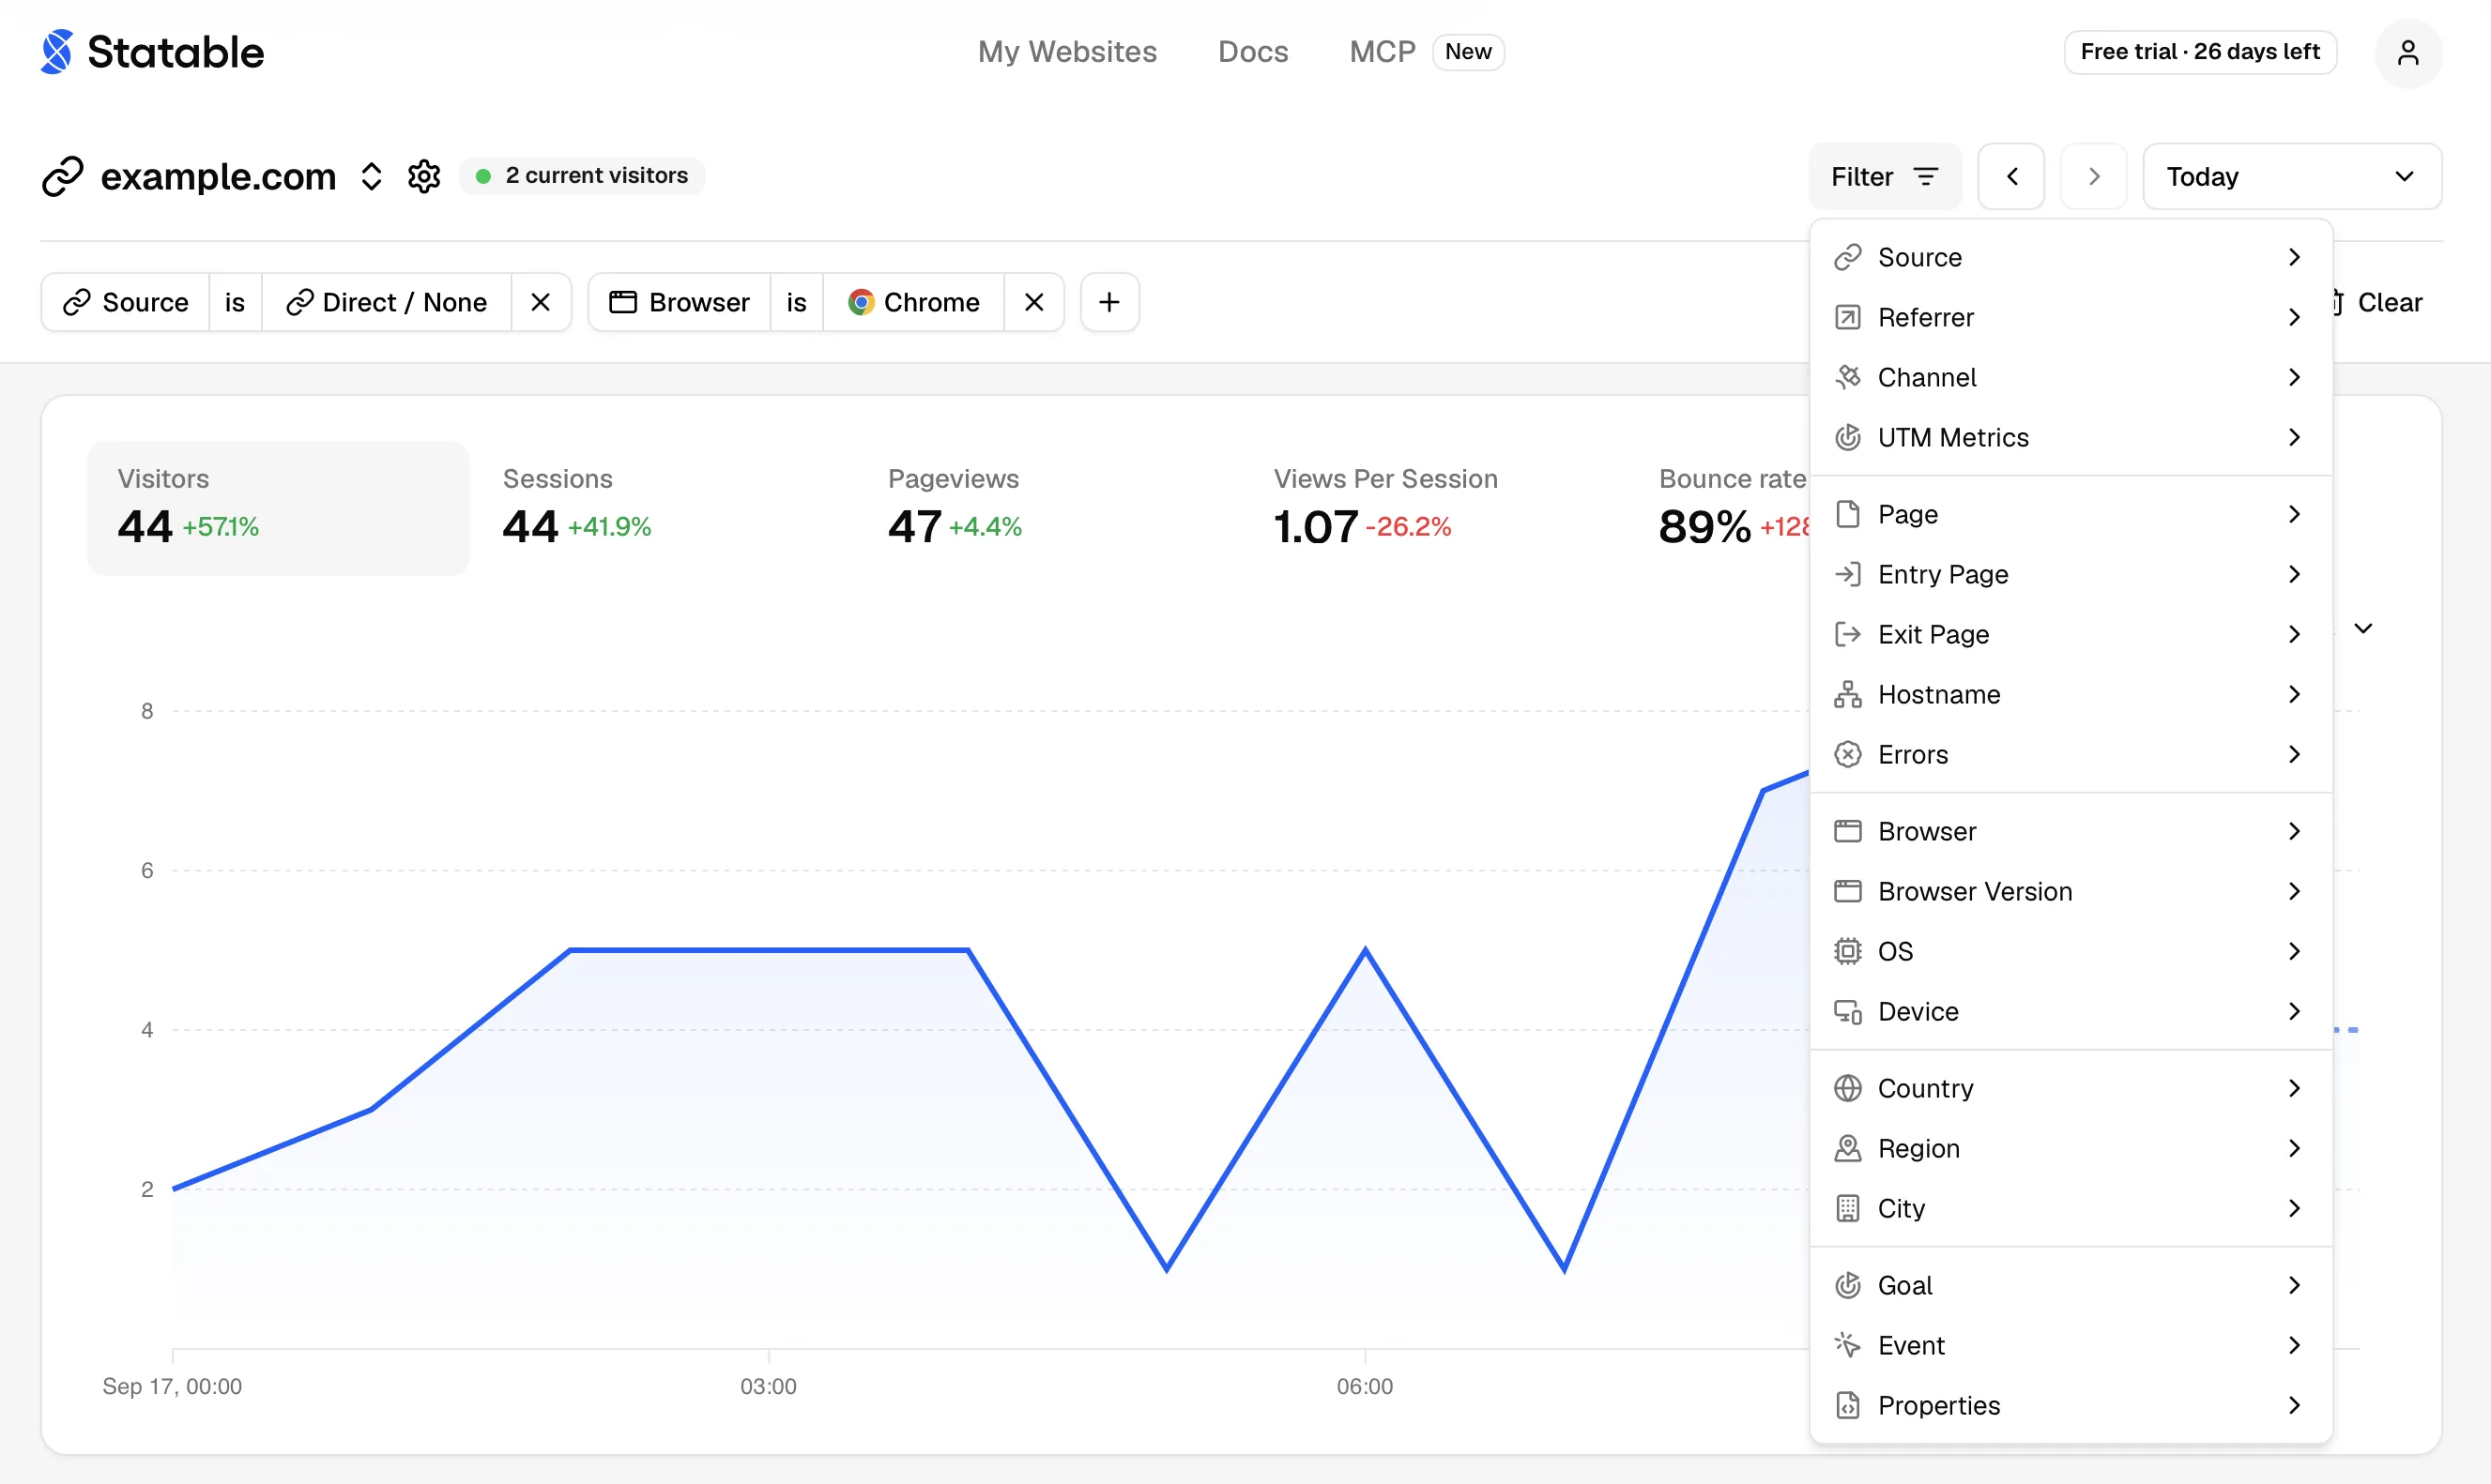This screenshot has width=2491, height=1484.
Task: Open the Docs link
Action: (x=1252, y=52)
